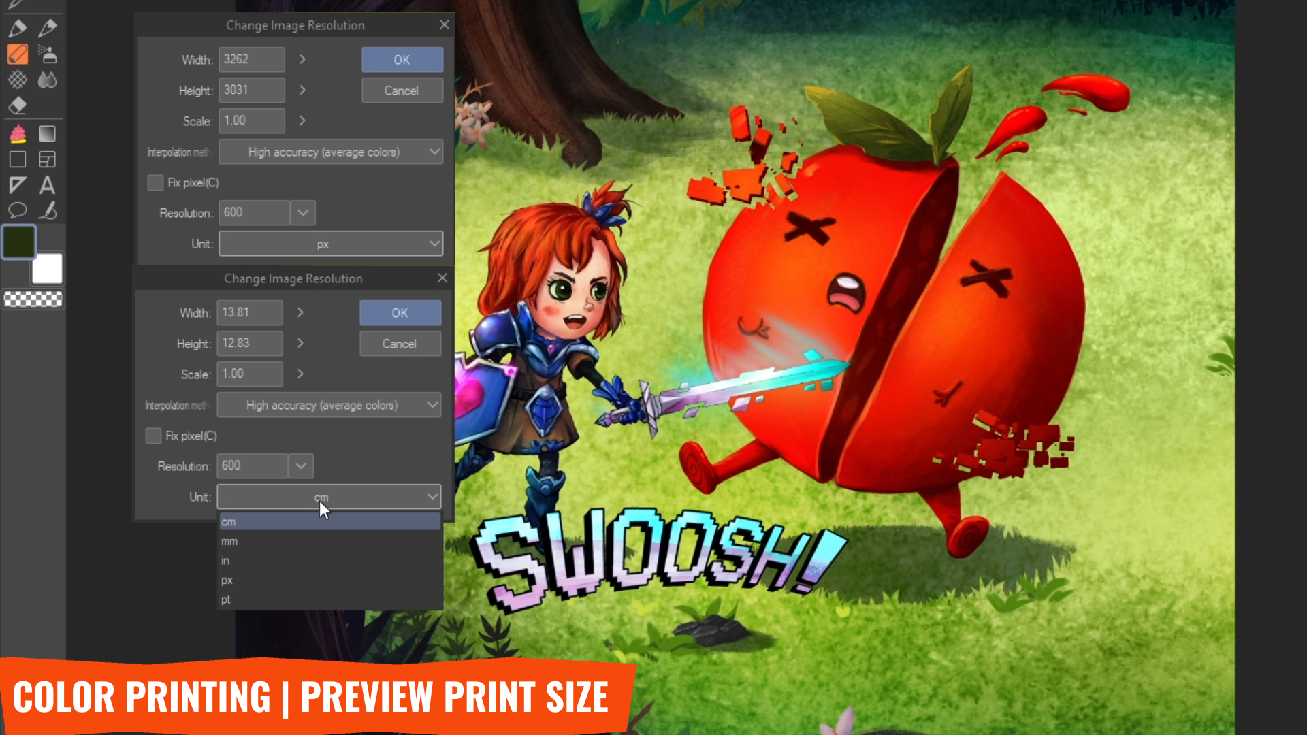Image resolution: width=1307 pixels, height=735 pixels.
Task: Click Resolution field in top dialog
Action: [254, 213]
